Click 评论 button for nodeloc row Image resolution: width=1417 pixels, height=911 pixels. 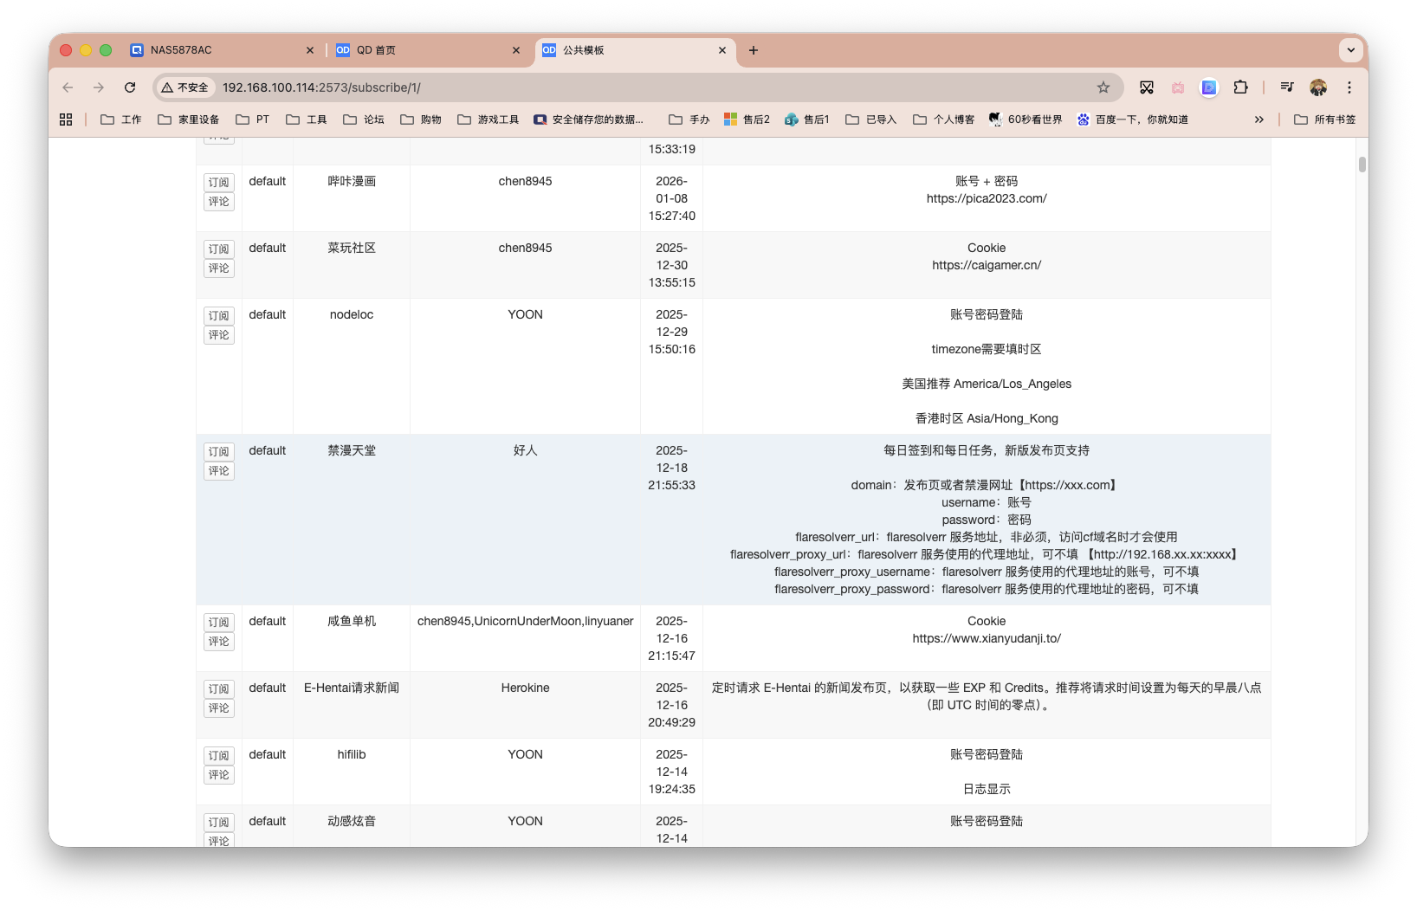[x=219, y=335]
